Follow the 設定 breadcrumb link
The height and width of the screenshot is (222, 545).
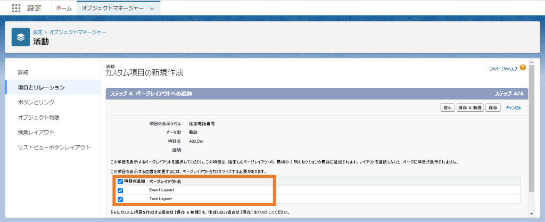point(38,32)
